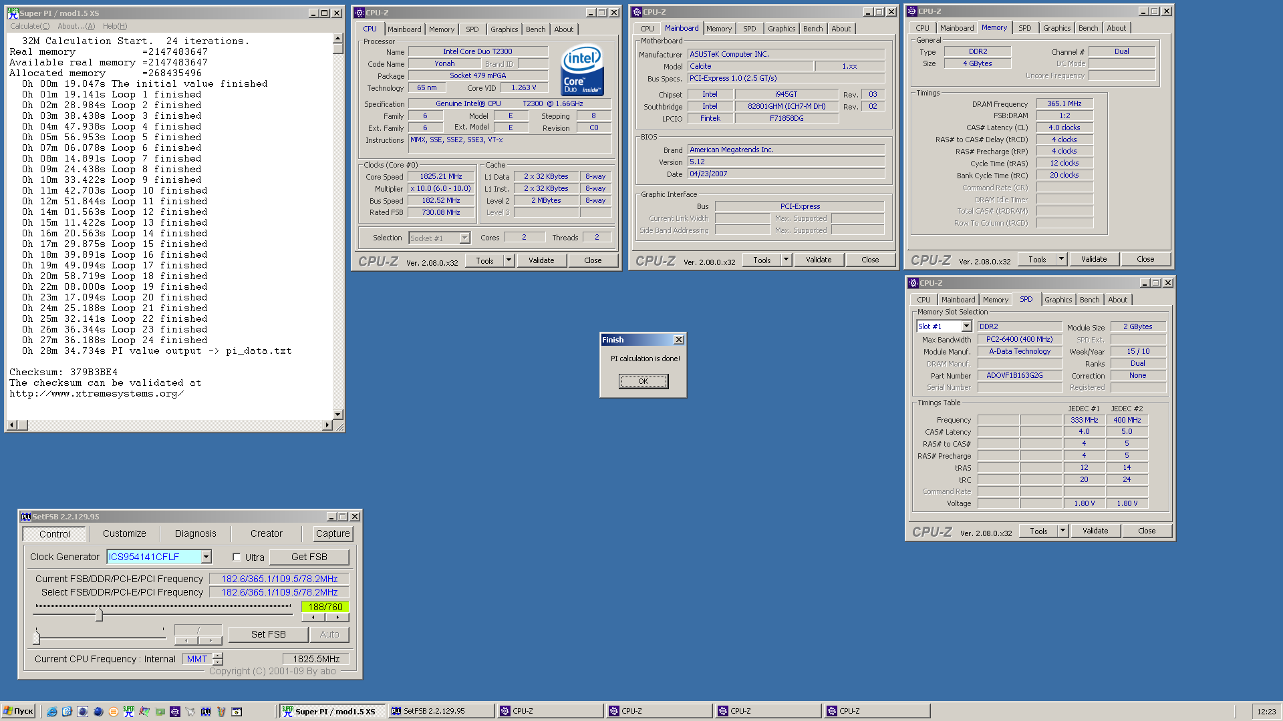Increase the MMT spinner up arrow
Viewport: 1283px width, 721px height.
219,656
